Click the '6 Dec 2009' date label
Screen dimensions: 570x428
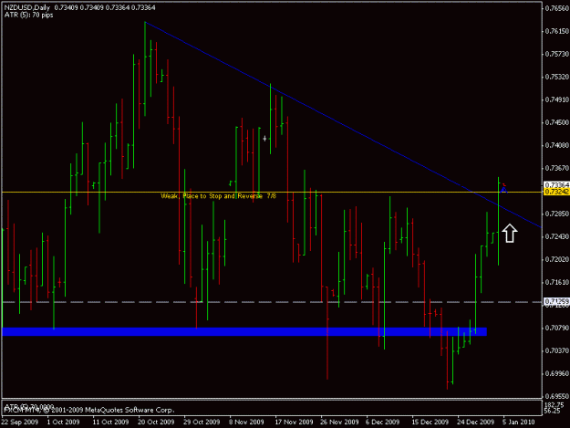coord(382,422)
